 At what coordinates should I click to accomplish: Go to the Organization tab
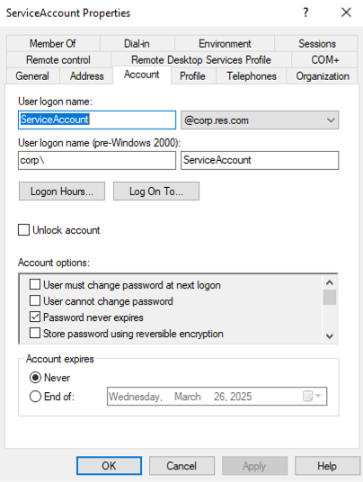[x=323, y=76]
